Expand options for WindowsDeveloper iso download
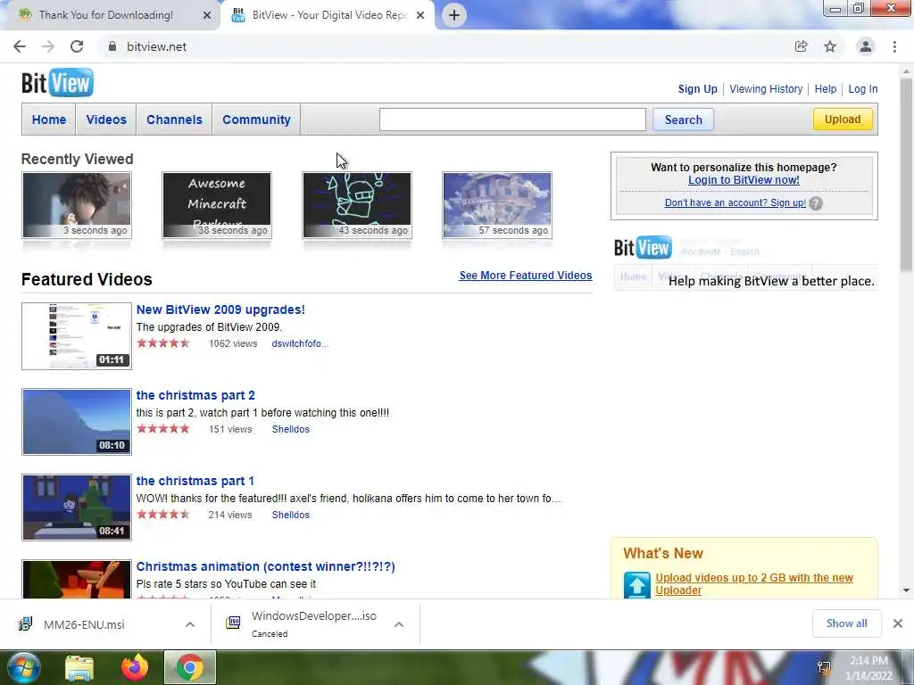The height and width of the screenshot is (685, 914). (399, 624)
